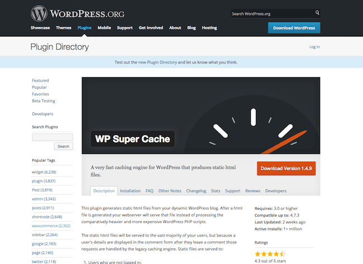Open the Themes menu item
The width and height of the screenshot is (363, 264).
(64, 28)
